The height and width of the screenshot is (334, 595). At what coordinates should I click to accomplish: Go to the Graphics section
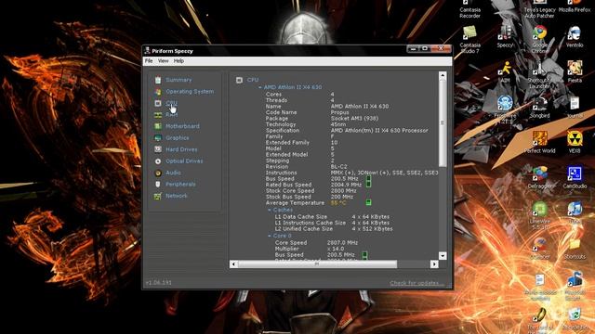tap(178, 138)
